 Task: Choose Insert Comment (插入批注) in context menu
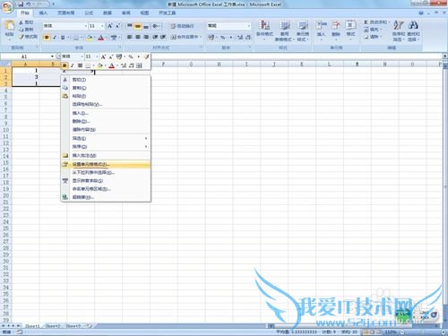106,156
